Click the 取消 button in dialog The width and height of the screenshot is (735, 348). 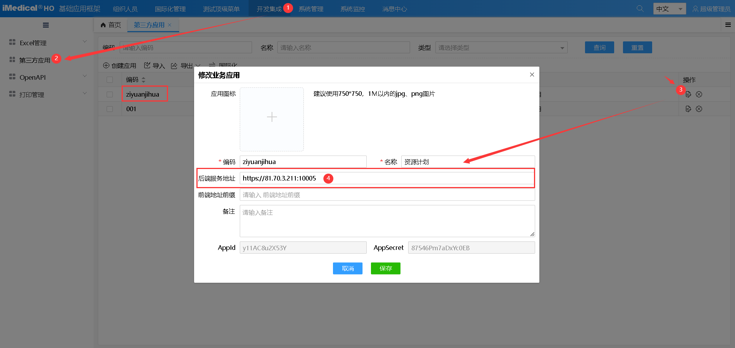(348, 268)
